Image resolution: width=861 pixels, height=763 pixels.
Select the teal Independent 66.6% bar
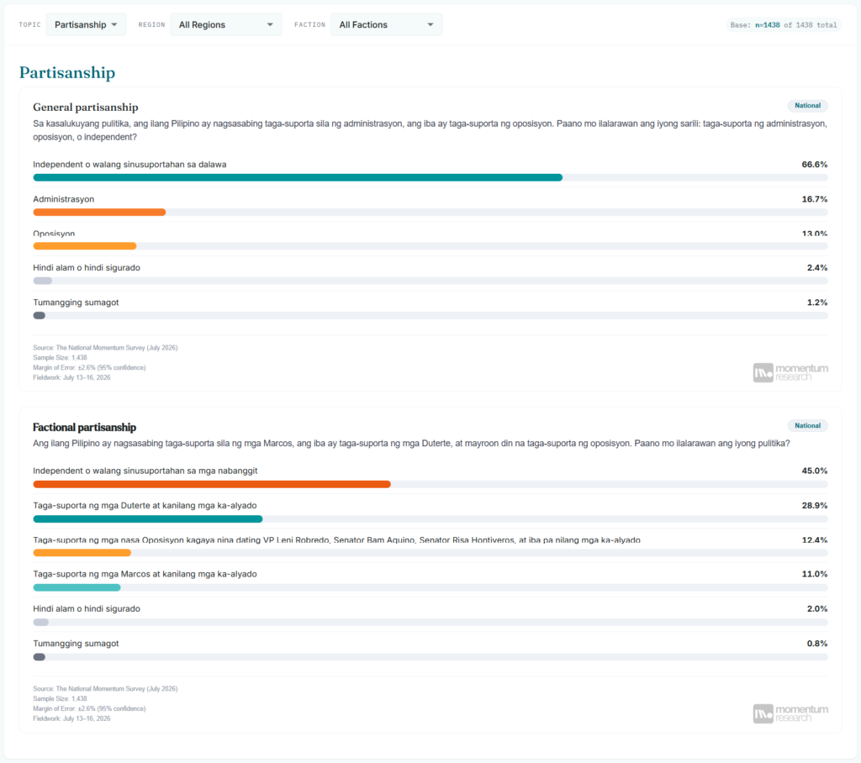[x=298, y=177]
